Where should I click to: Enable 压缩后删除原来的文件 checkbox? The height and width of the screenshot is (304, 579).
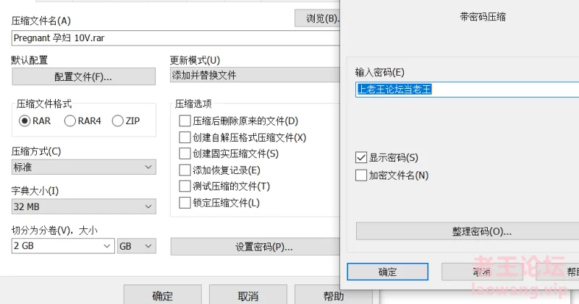pos(185,121)
